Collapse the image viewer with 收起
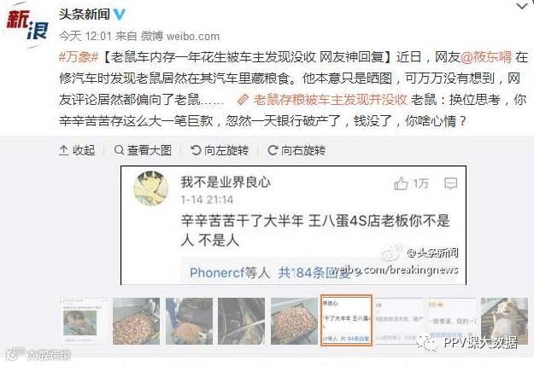 coord(77,150)
